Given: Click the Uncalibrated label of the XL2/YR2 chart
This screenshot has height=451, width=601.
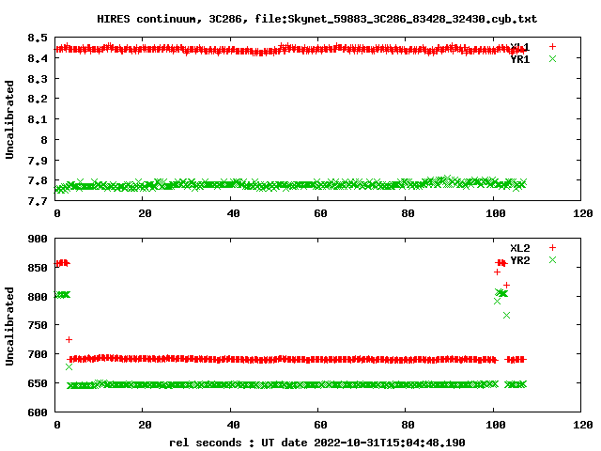Looking at the screenshot, I should 9,326.
